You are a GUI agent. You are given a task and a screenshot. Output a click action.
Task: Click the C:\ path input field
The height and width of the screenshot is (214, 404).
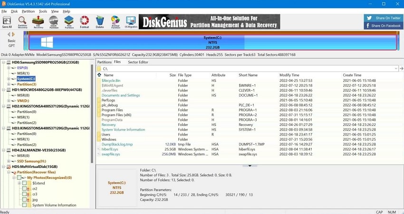(247, 68)
